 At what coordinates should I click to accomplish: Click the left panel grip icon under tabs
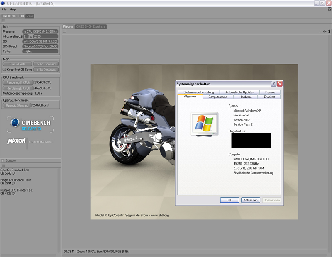[x=3, y=21]
